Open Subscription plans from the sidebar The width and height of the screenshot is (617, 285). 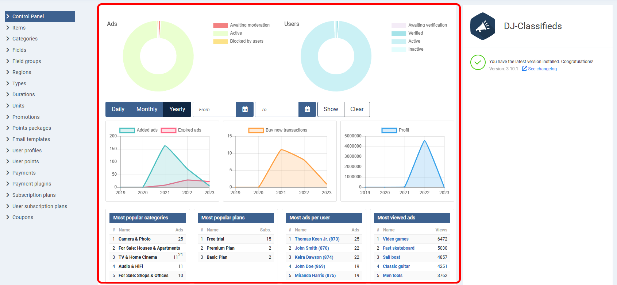(x=34, y=195)
